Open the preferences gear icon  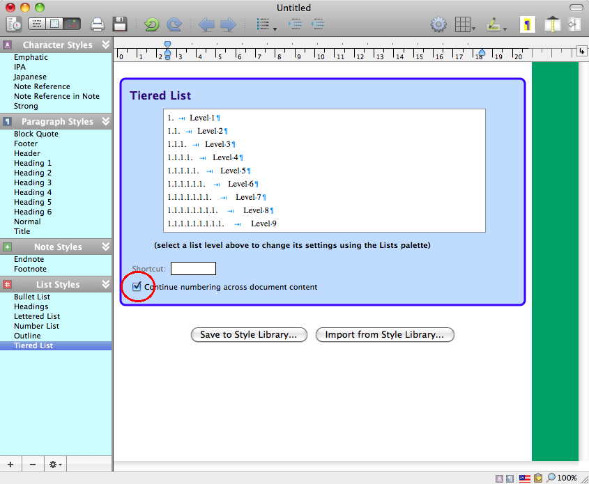(x=438, y=23)
